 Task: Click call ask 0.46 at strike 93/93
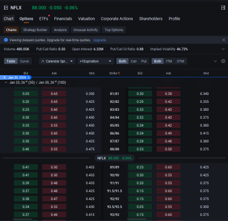click(54, 215)
